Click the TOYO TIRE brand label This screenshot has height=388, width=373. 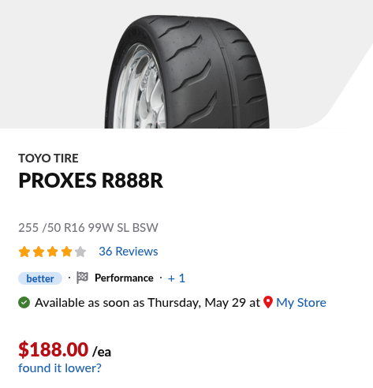coord(48,159)
